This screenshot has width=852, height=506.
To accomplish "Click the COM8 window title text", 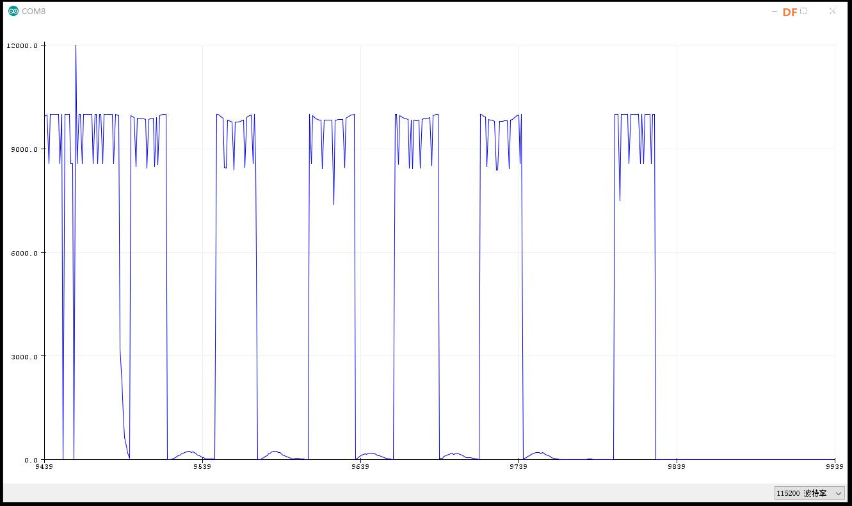I will click(34, 12).
